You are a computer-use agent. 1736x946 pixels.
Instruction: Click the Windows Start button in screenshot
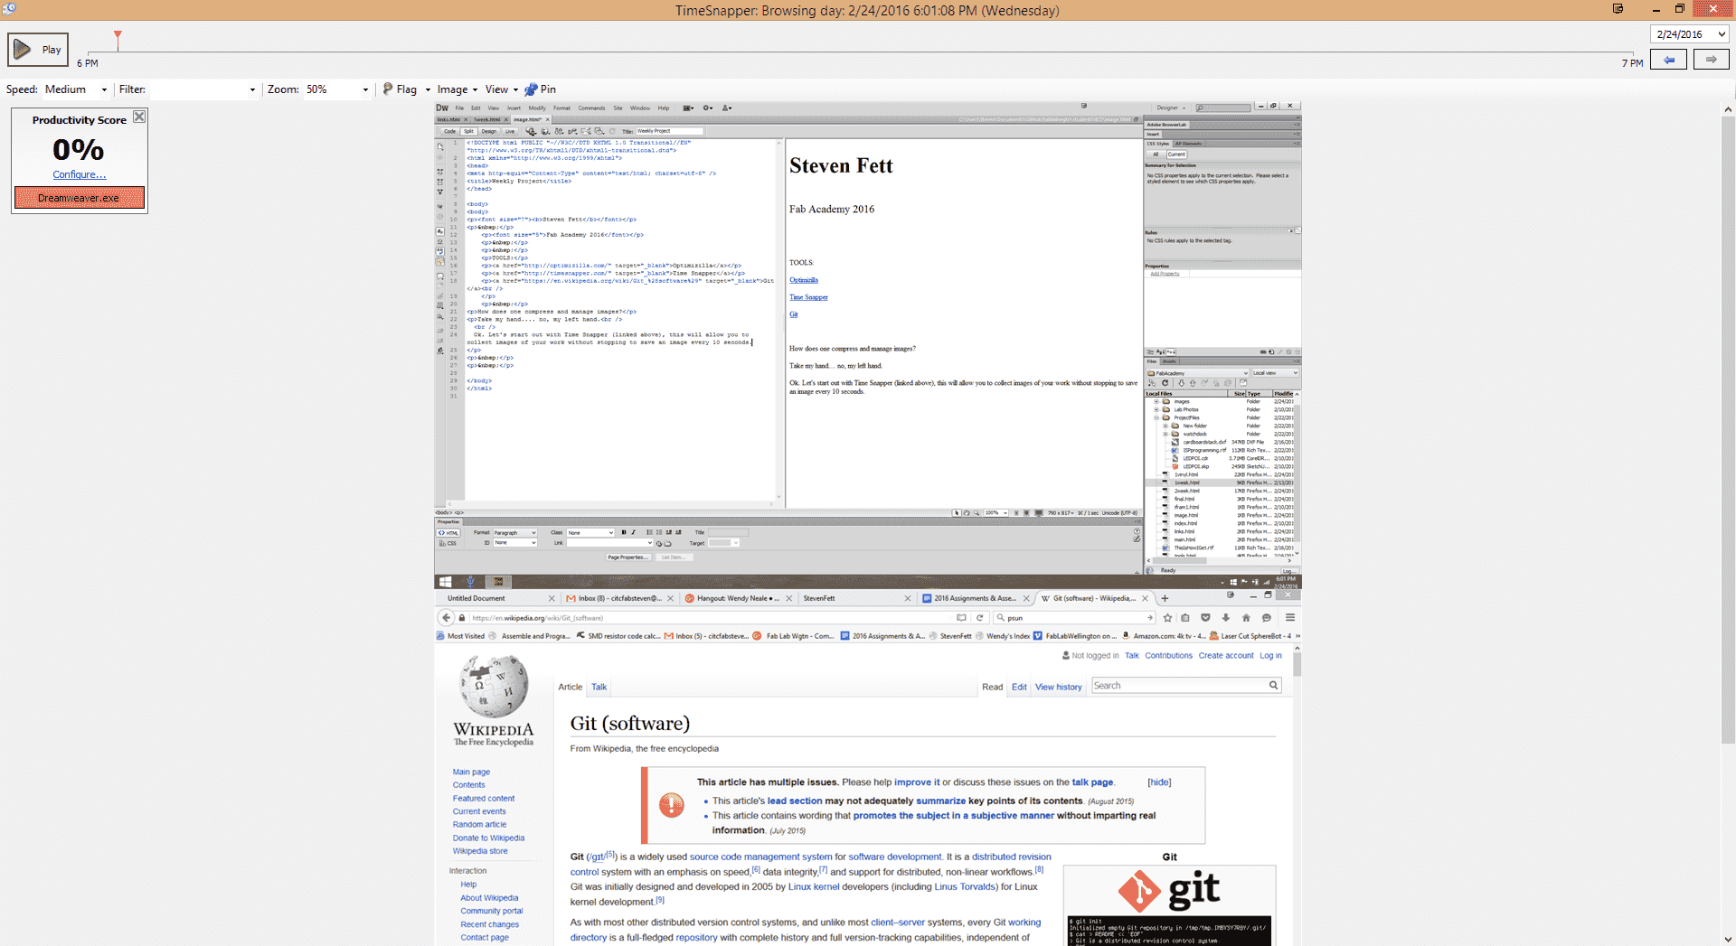(x=445, y=582)
